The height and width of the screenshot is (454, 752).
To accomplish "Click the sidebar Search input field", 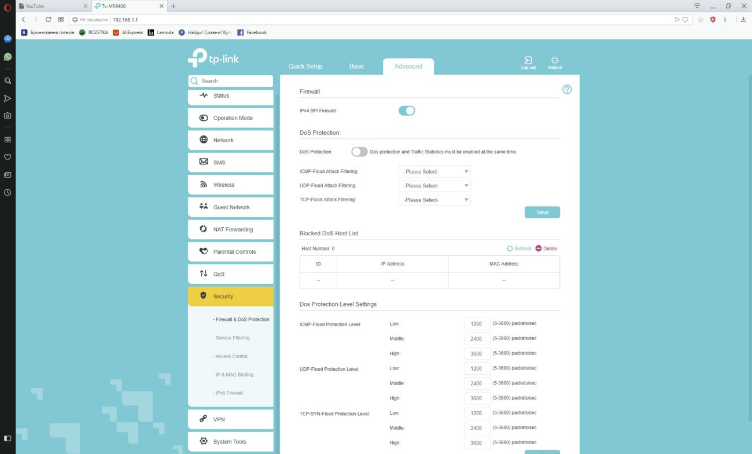I will click(234, 81).
